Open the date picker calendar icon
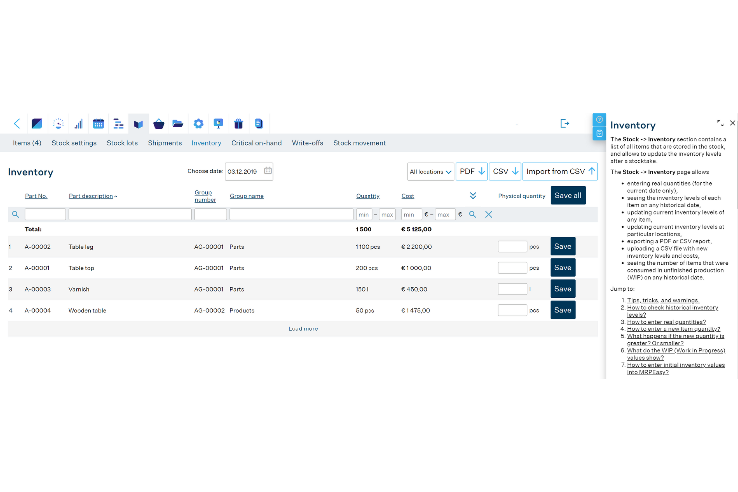 pyautogui.click(x=268, y=171)
